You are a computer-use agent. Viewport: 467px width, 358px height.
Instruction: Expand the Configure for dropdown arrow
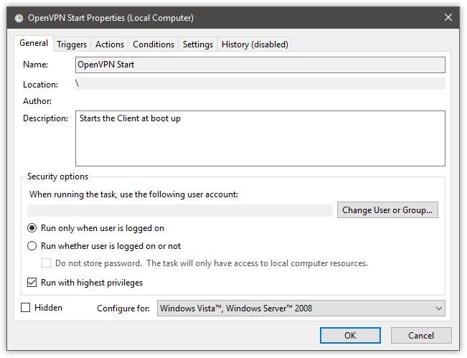pyautogui.click(x=439, y=308)
